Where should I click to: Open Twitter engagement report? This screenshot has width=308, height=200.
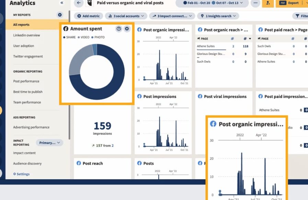point(28,56)
